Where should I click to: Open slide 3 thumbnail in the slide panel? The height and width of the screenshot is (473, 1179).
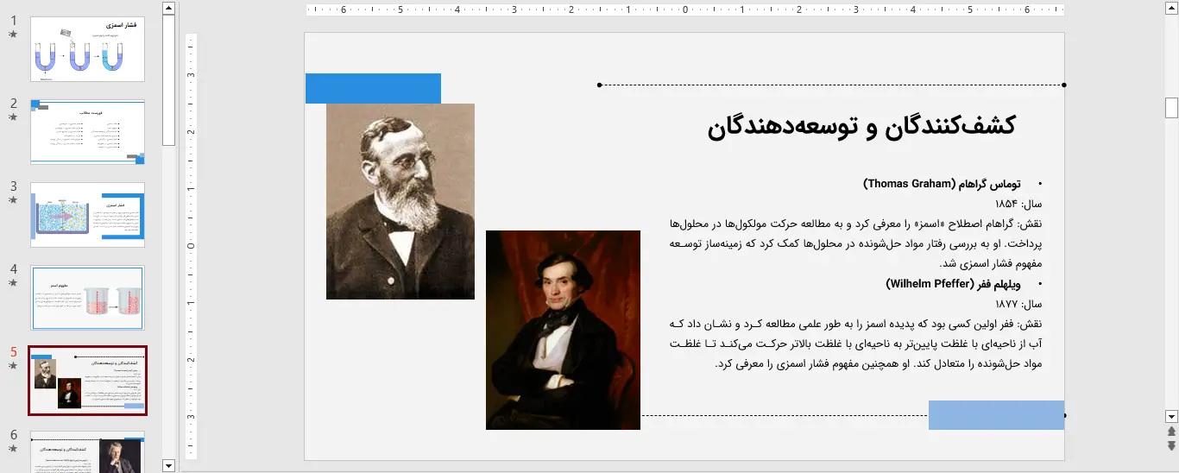point(87,215)
